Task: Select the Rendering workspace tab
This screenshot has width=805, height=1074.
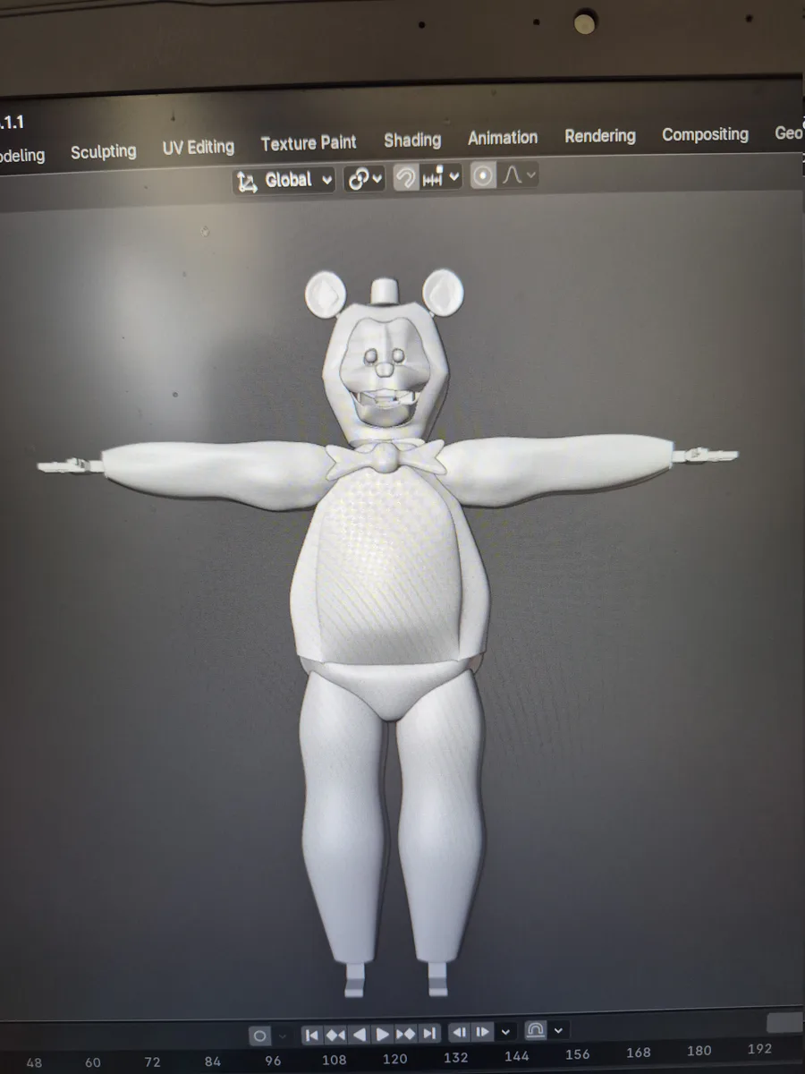Action: point(600,135)
